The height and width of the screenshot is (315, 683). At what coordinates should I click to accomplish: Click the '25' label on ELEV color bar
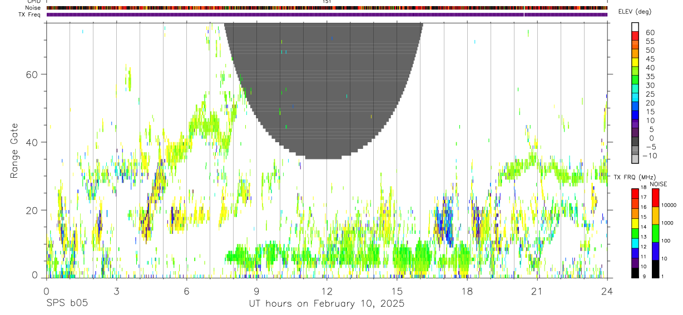650,94
